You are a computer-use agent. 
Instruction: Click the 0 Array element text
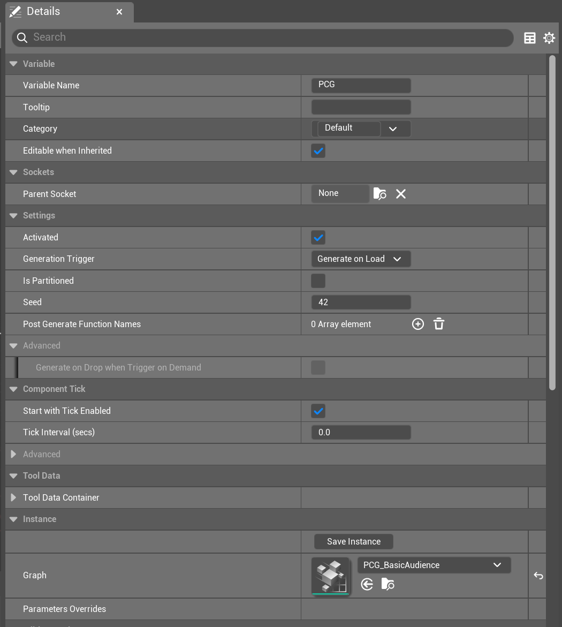[341, 324]
